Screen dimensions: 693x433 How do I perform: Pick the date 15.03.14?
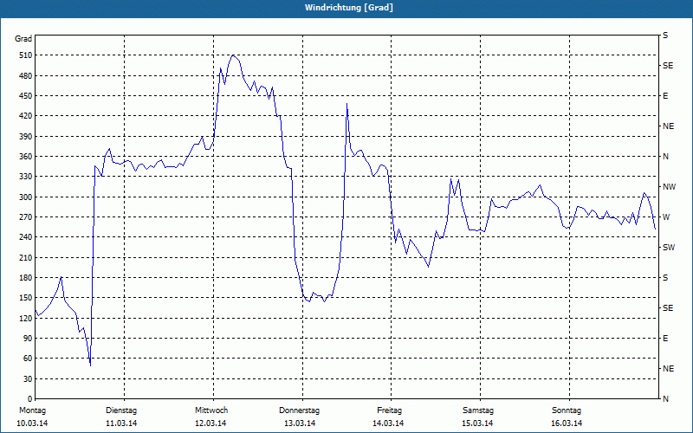[x=478, y=423]
